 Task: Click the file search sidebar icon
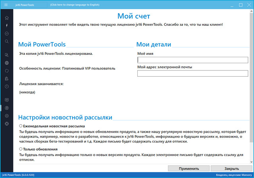(x=6, y=55)
